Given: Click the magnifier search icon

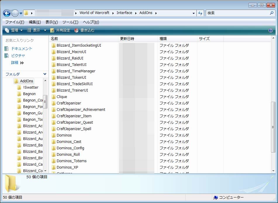Looking at the screenshot, I should pos(272,13).
